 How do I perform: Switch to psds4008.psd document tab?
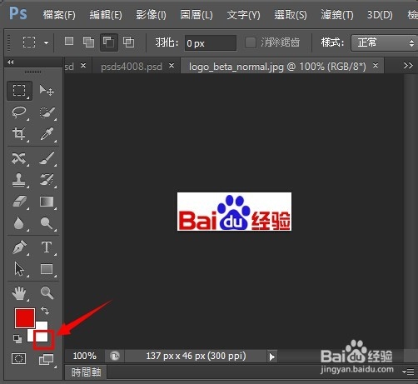click(x=132, y=67)
